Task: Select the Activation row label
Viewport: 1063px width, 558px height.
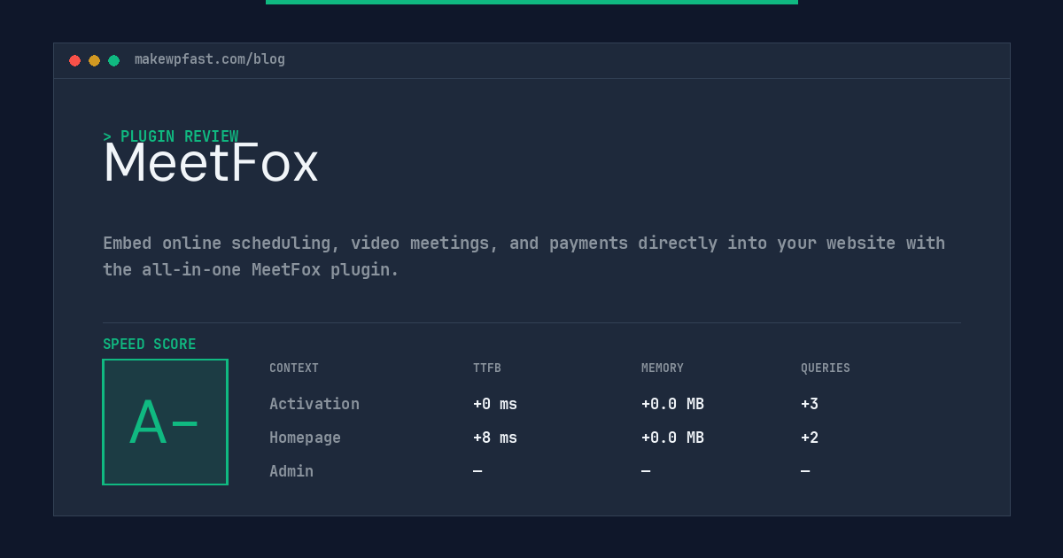Action: click(x=314, y=404)
